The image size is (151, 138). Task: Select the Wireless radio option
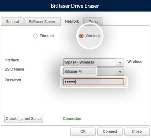[81, 36]
